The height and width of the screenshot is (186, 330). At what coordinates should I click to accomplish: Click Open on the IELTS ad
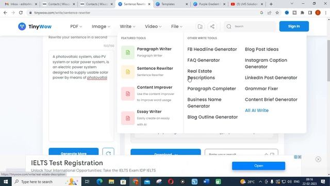258,166
